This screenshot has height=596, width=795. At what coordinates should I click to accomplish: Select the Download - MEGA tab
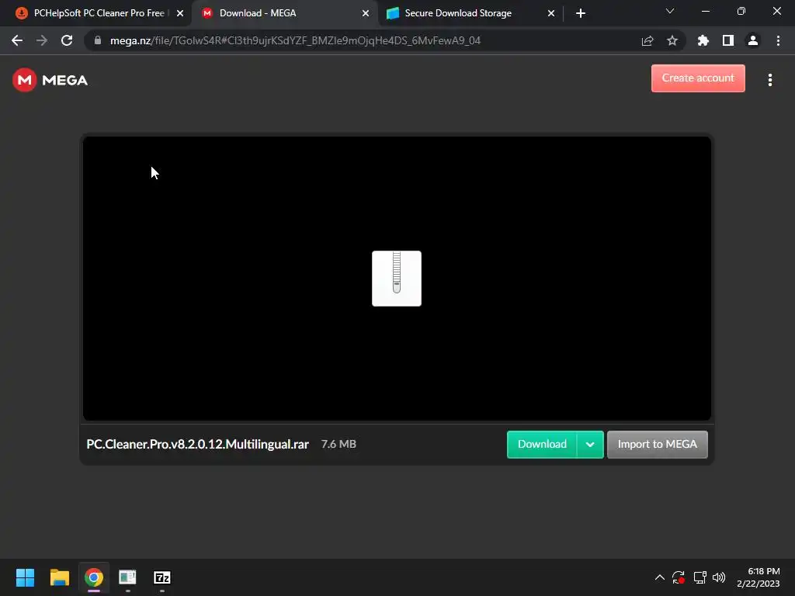tap(284, 13)
